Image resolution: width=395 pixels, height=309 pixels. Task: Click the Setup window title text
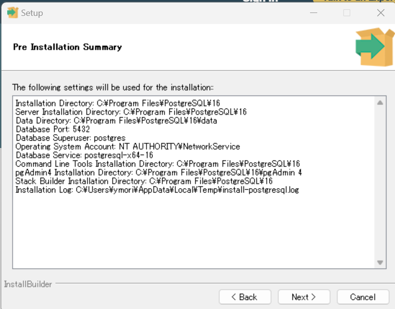point(32,13)
